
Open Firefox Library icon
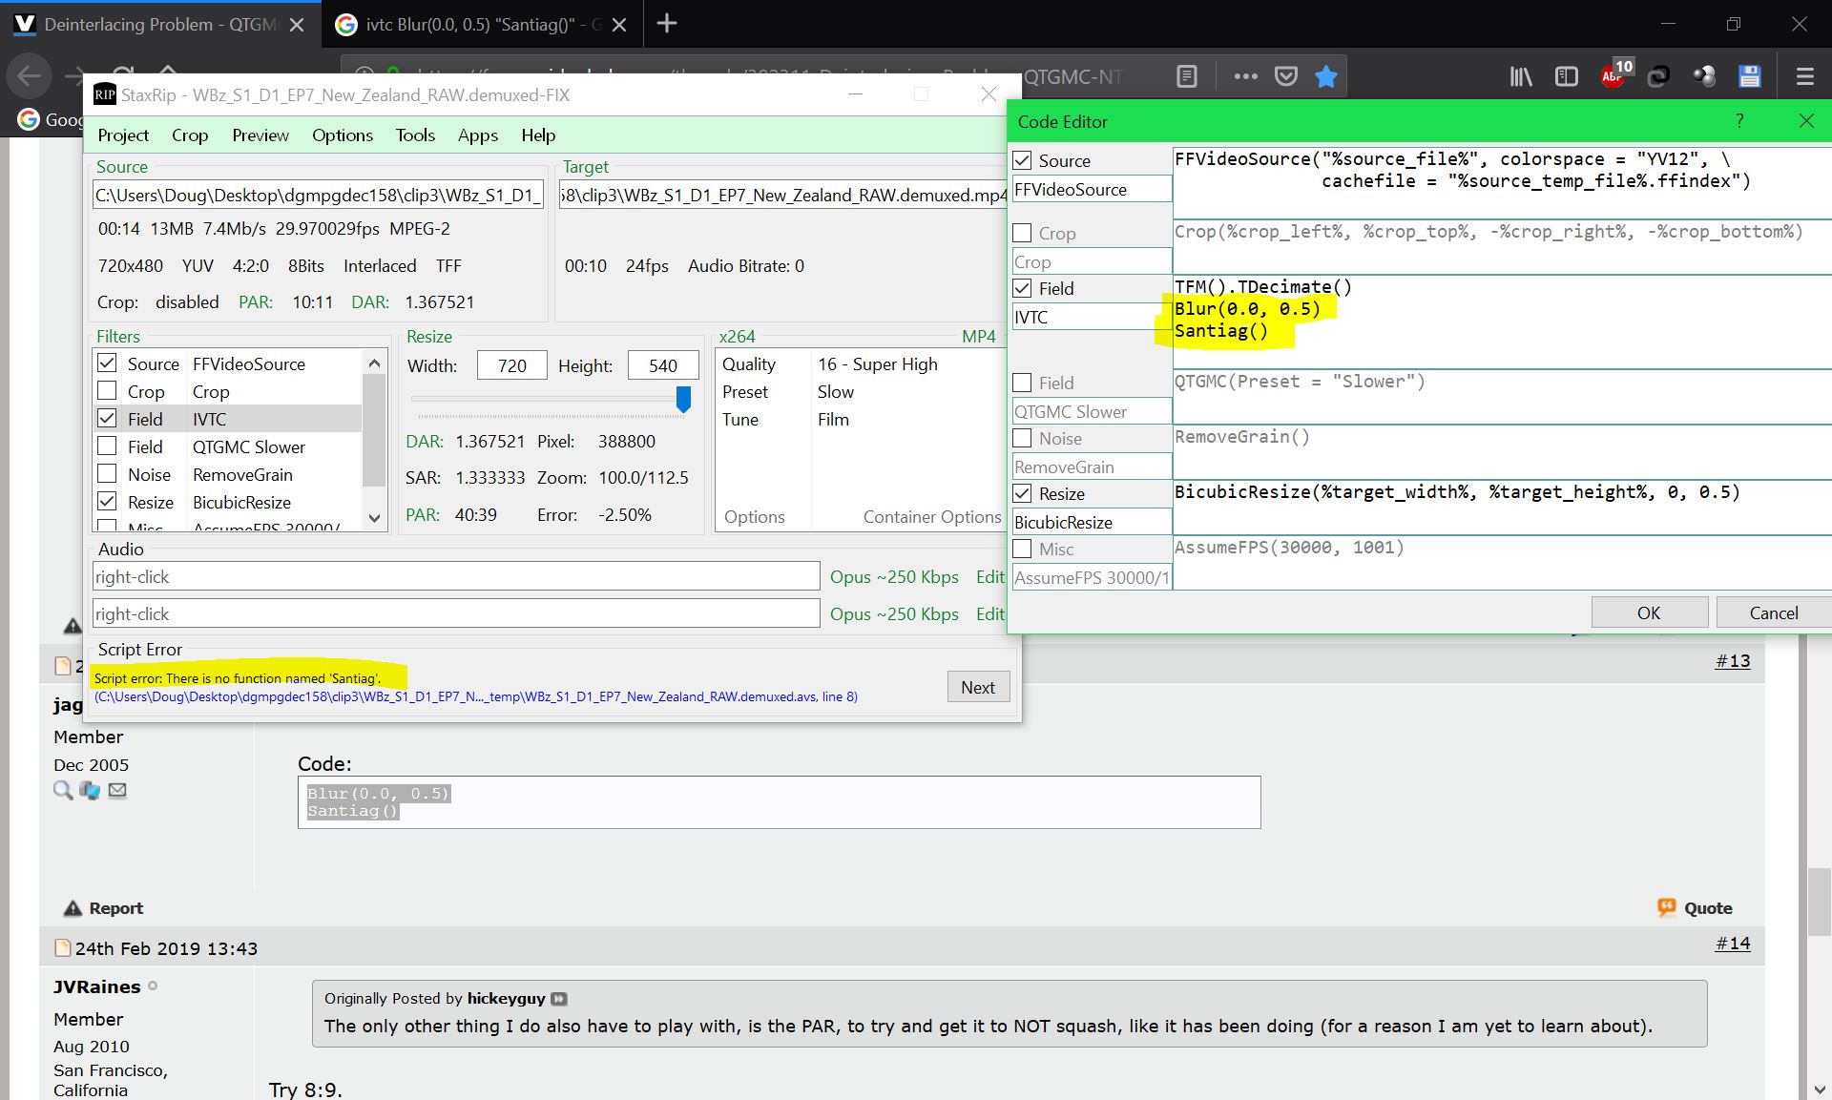(1520, 76)
